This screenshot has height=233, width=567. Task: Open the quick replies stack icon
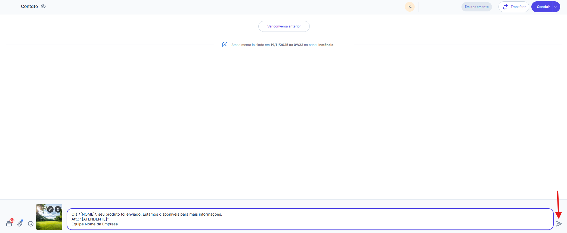point(9,224)
